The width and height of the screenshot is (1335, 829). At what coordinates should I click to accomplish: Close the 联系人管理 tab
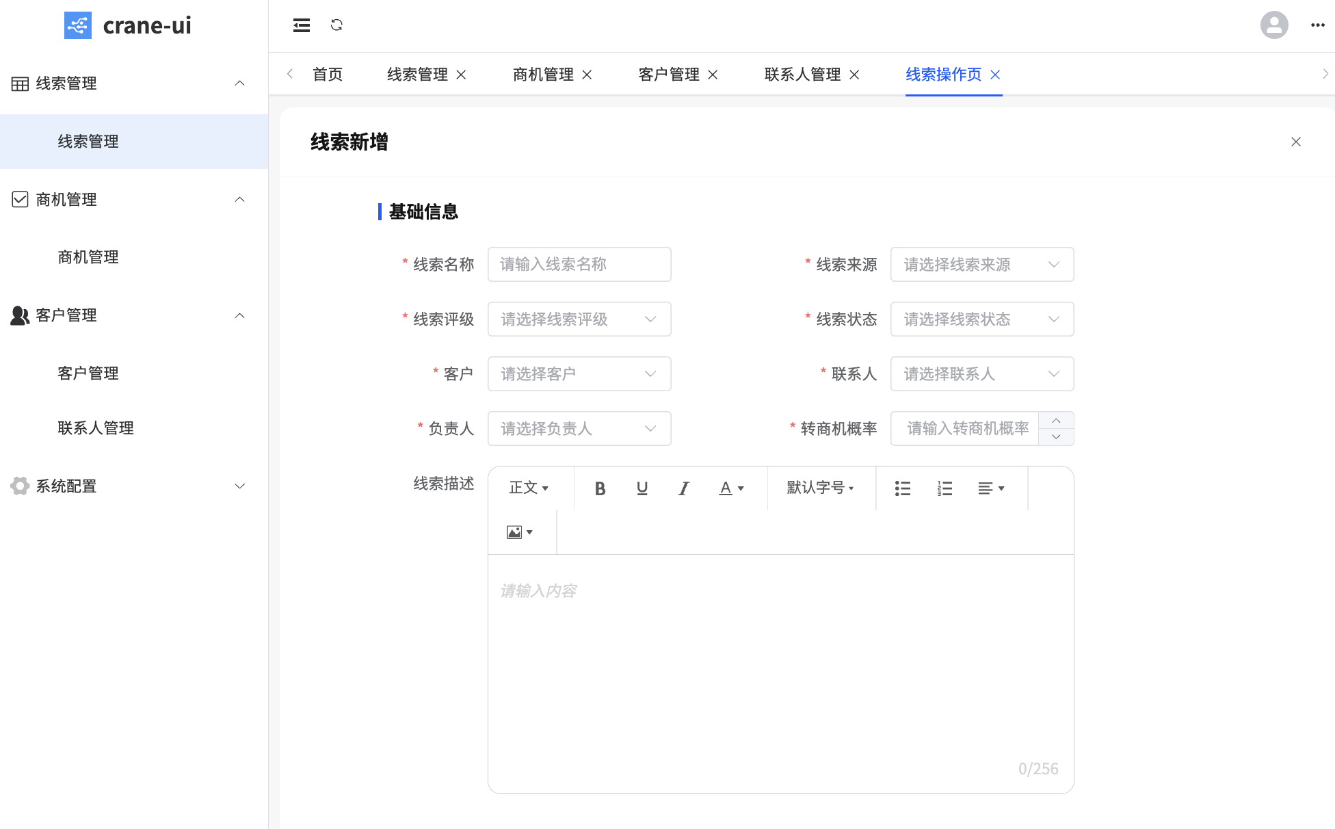pos(854,75)
